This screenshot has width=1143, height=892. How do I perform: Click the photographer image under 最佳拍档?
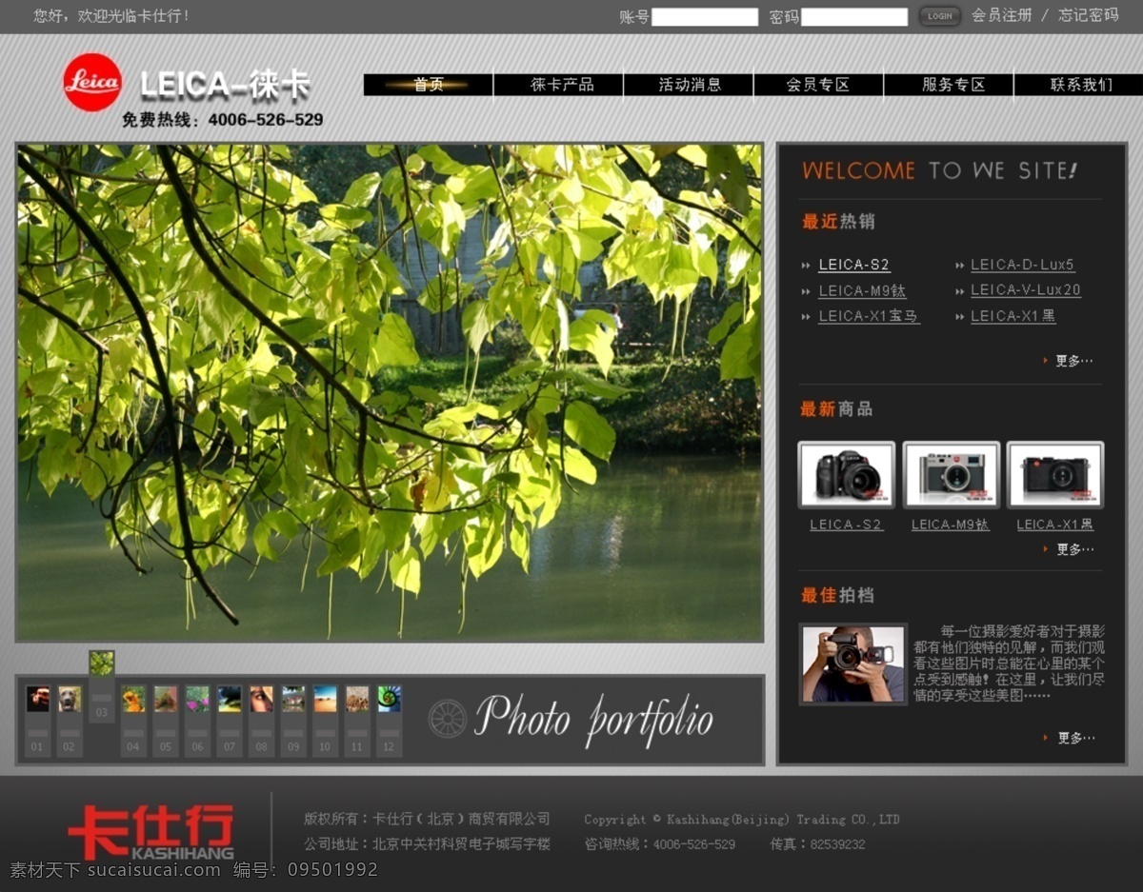pyautogui.click(x=853, y=664)
